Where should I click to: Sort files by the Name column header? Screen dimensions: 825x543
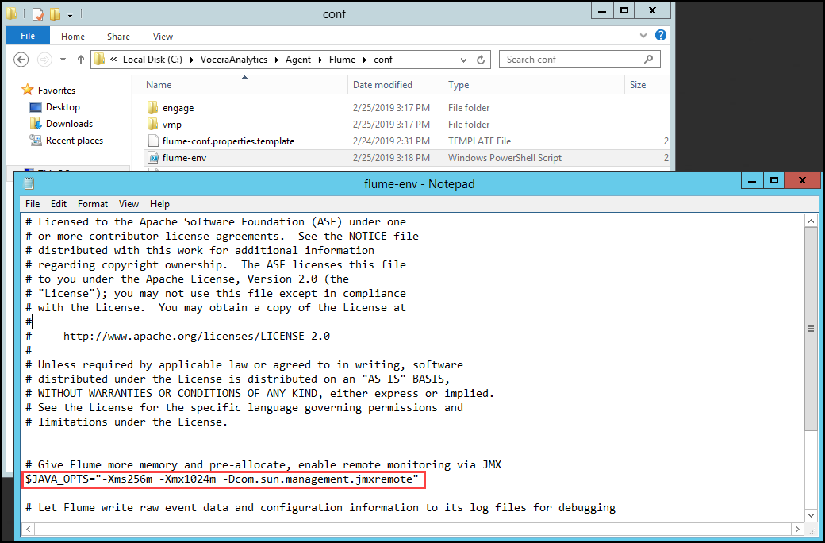coord(159,84)
